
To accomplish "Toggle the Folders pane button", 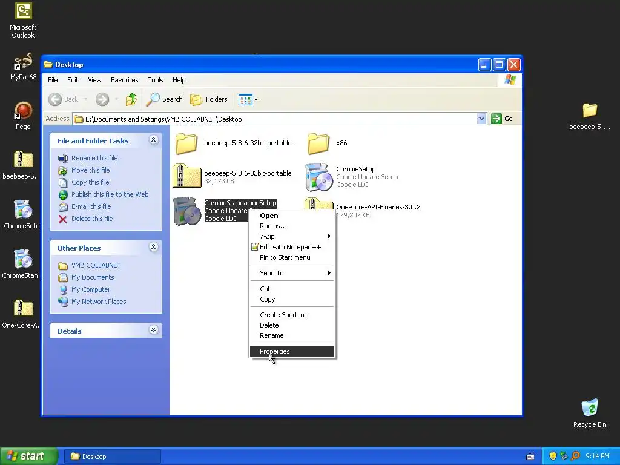I will point(209,99).
